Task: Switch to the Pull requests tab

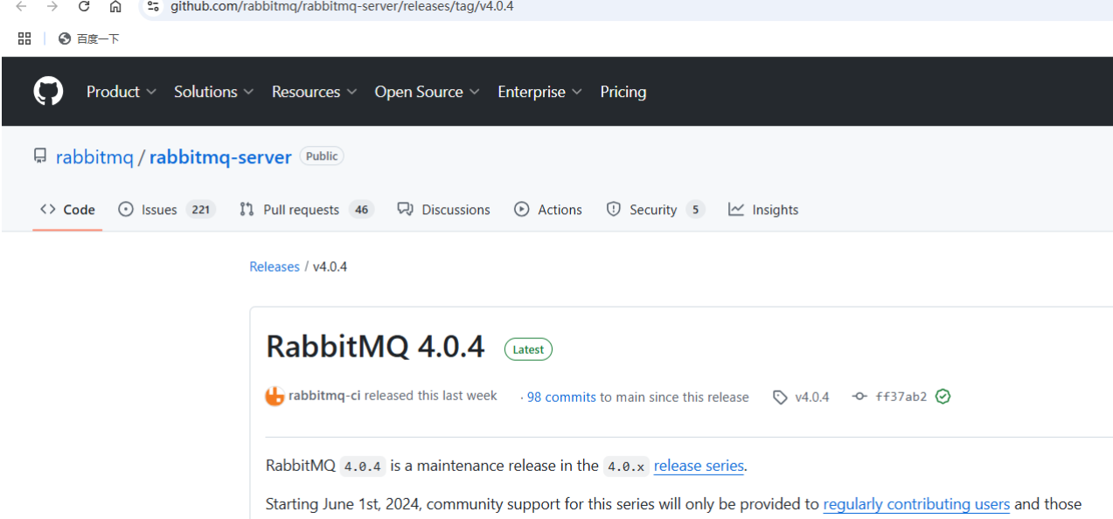Action: 306,210
